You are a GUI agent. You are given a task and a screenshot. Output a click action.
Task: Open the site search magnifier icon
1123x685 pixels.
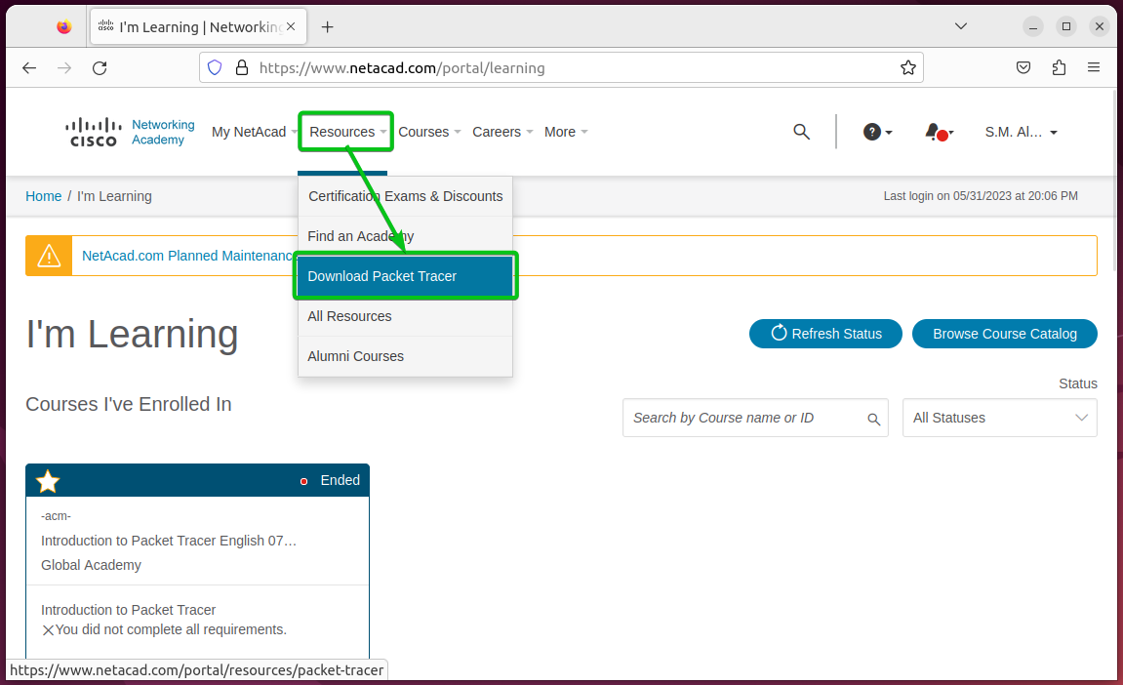(801, 132)
